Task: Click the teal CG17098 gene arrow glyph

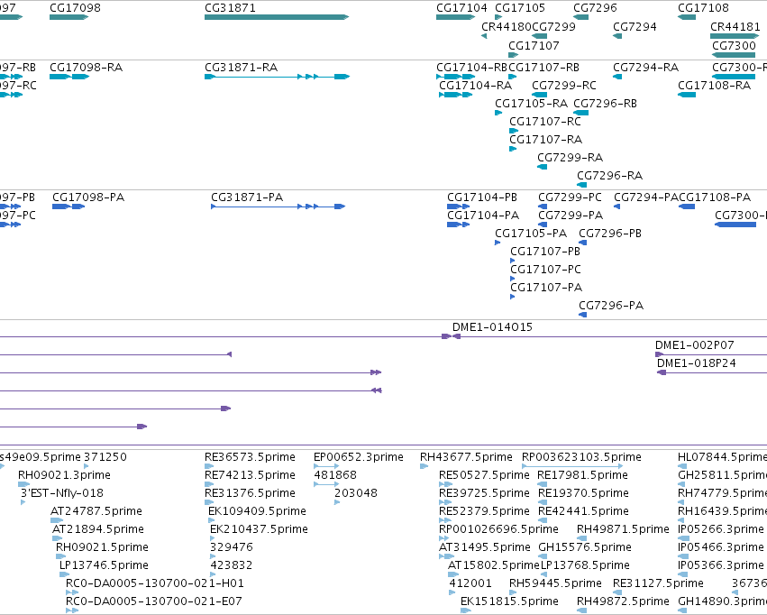Action: point(68,17)
